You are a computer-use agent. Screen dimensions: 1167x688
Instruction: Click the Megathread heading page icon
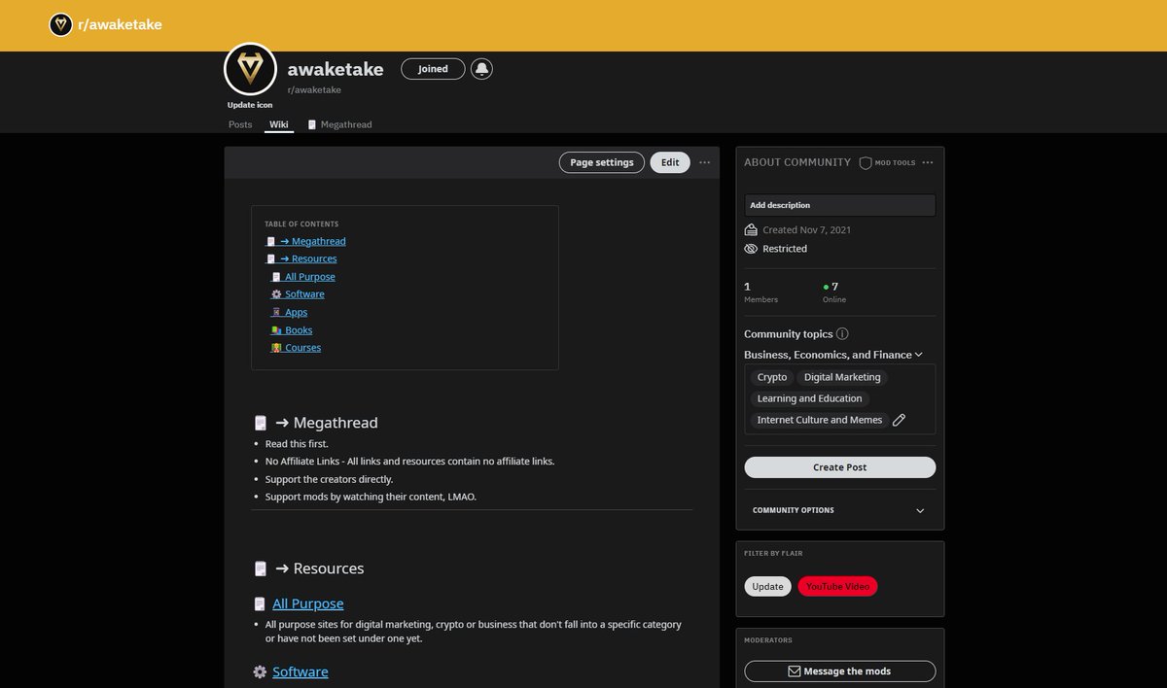click(x=260, y=423)
